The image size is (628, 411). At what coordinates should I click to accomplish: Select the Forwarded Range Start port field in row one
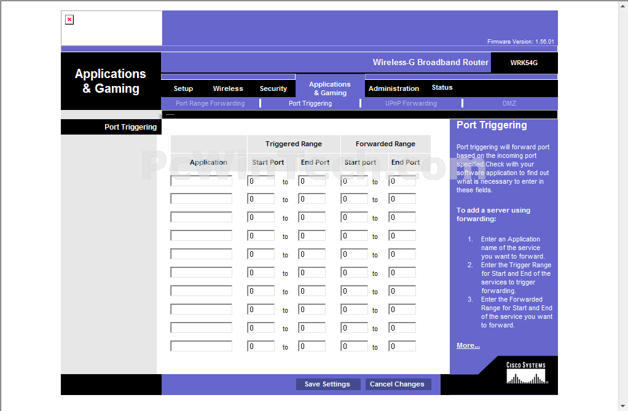tap(354, 181)
